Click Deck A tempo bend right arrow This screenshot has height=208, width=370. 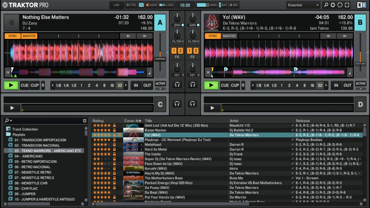[145, 36]
